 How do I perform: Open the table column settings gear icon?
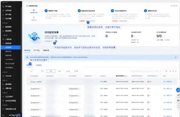tap(170, 71)
